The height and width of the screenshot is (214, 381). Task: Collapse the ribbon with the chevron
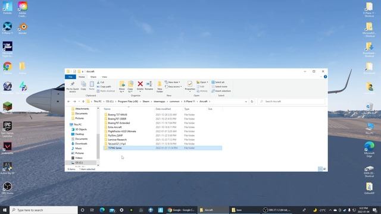[x=321, y=77]
